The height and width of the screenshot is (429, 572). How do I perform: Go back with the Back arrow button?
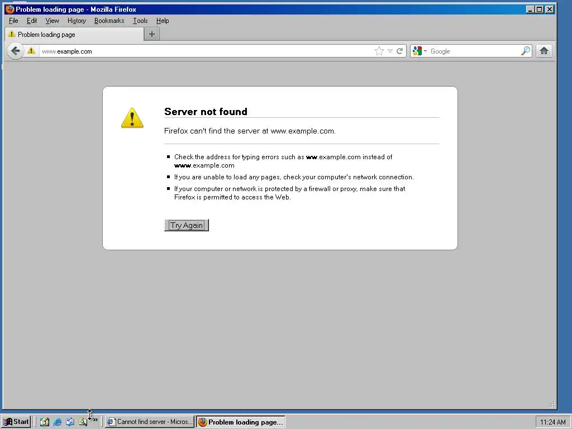click(15, 51)
